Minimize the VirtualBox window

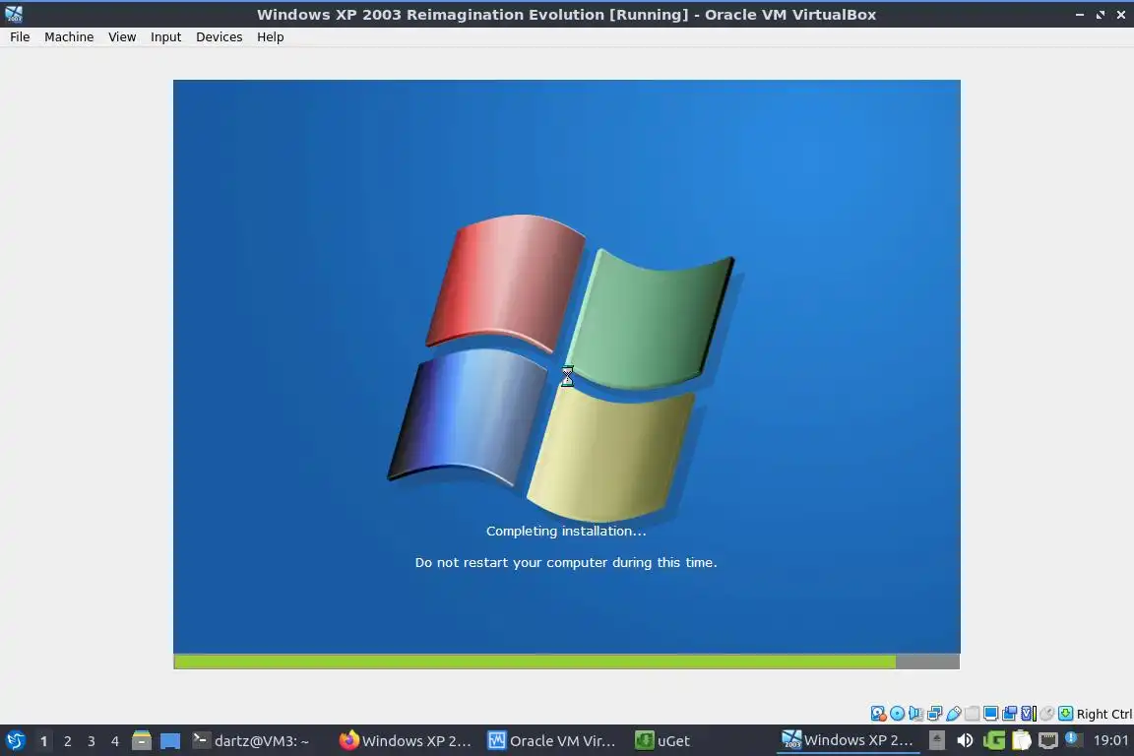pyautogui.click(x=1080, y=15)
